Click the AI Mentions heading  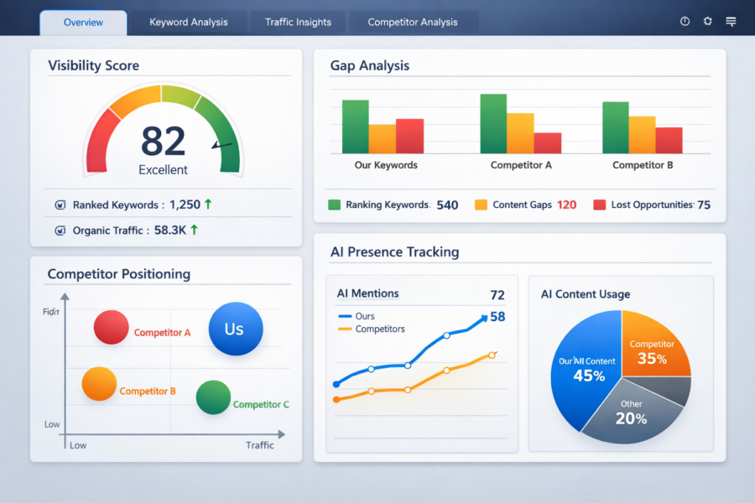(x=368, y=293)
